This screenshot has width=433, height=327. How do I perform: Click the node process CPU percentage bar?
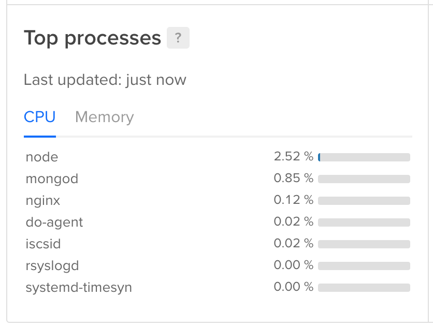[363, 157]
